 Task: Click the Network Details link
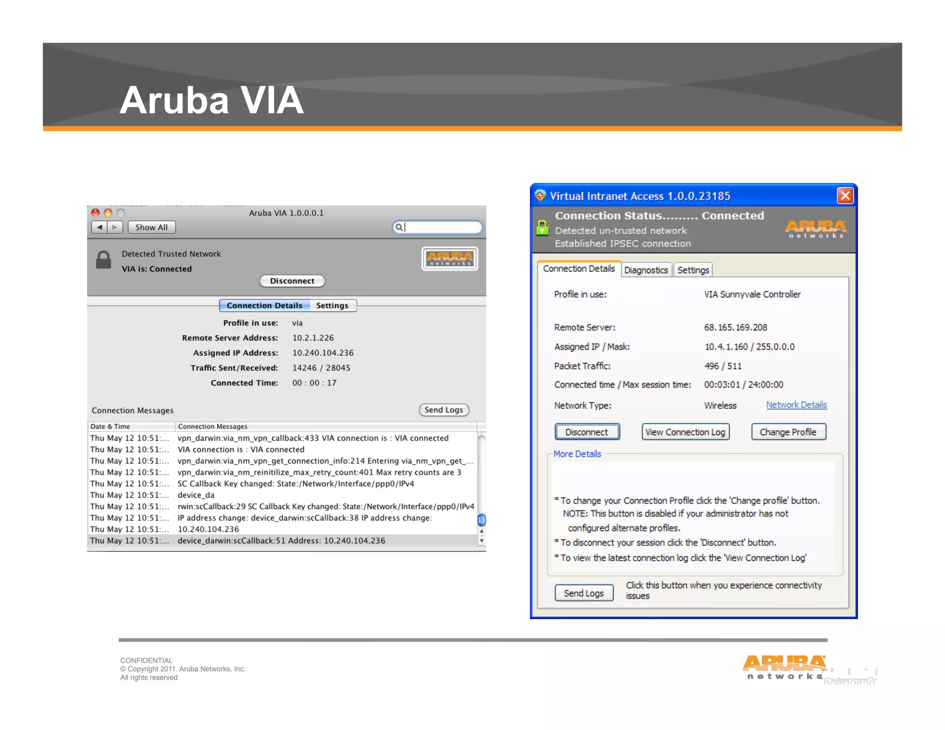click(796, 405)
